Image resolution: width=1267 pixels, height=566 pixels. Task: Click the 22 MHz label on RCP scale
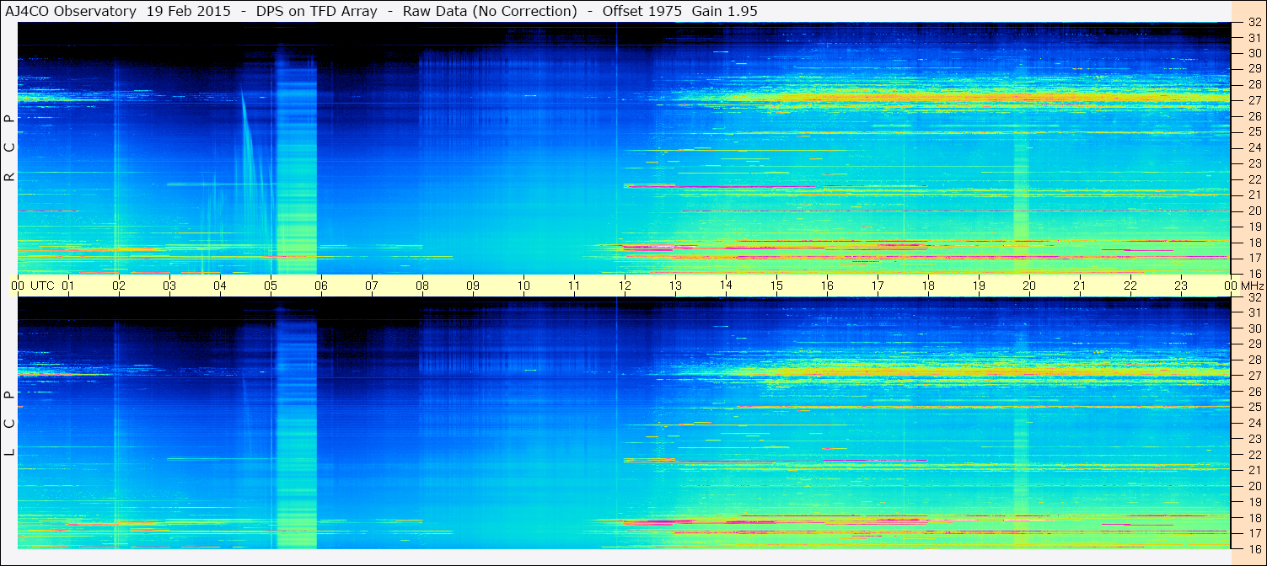(x=1254, y=179)
